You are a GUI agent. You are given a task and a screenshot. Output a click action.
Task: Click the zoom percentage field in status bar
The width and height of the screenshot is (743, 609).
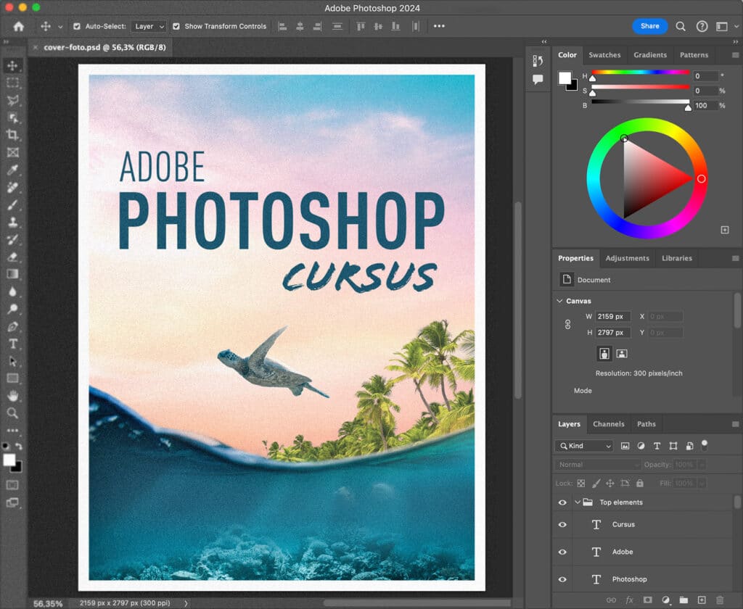click(48, 604)
